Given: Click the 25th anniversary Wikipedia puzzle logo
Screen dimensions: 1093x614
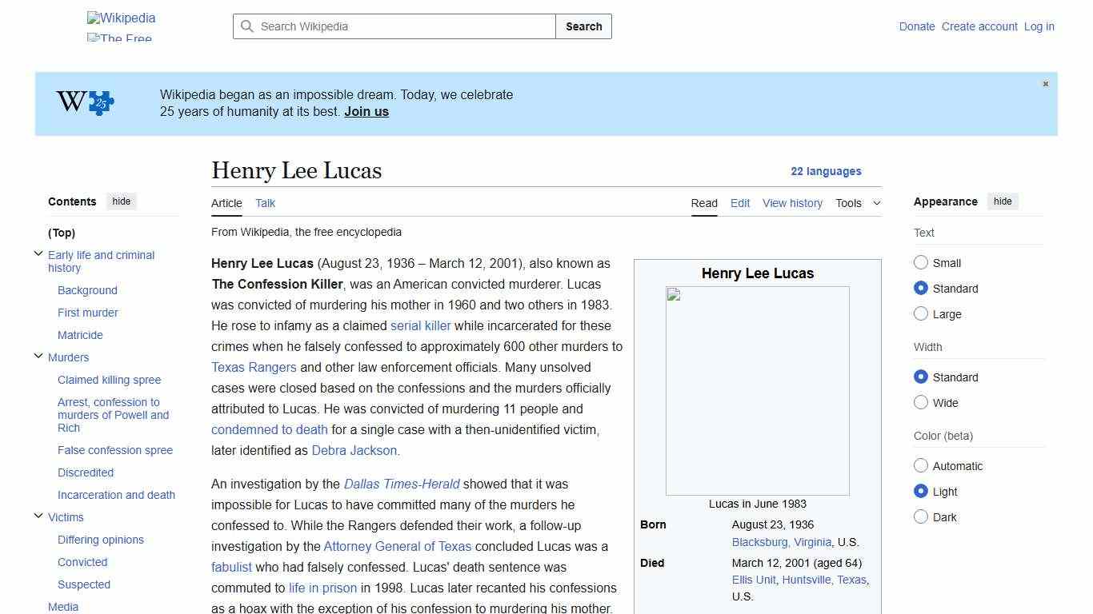Looking at the screenshot, I should 83,102.
